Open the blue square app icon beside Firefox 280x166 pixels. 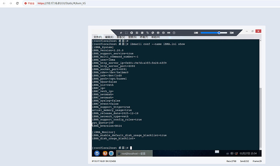(x=111, y=153)
